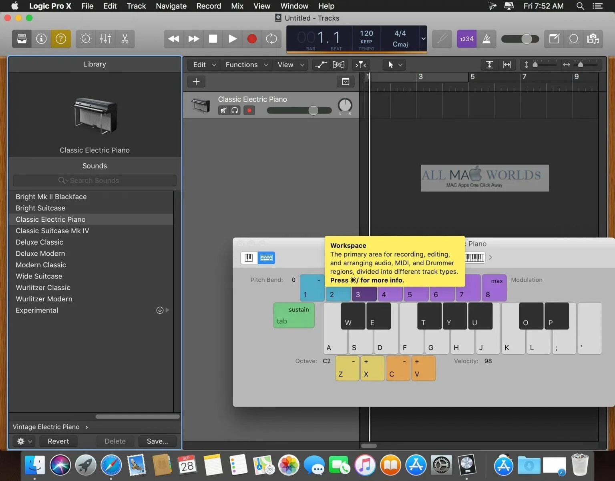Open the Navigate menu

click(x=171, y=6)
